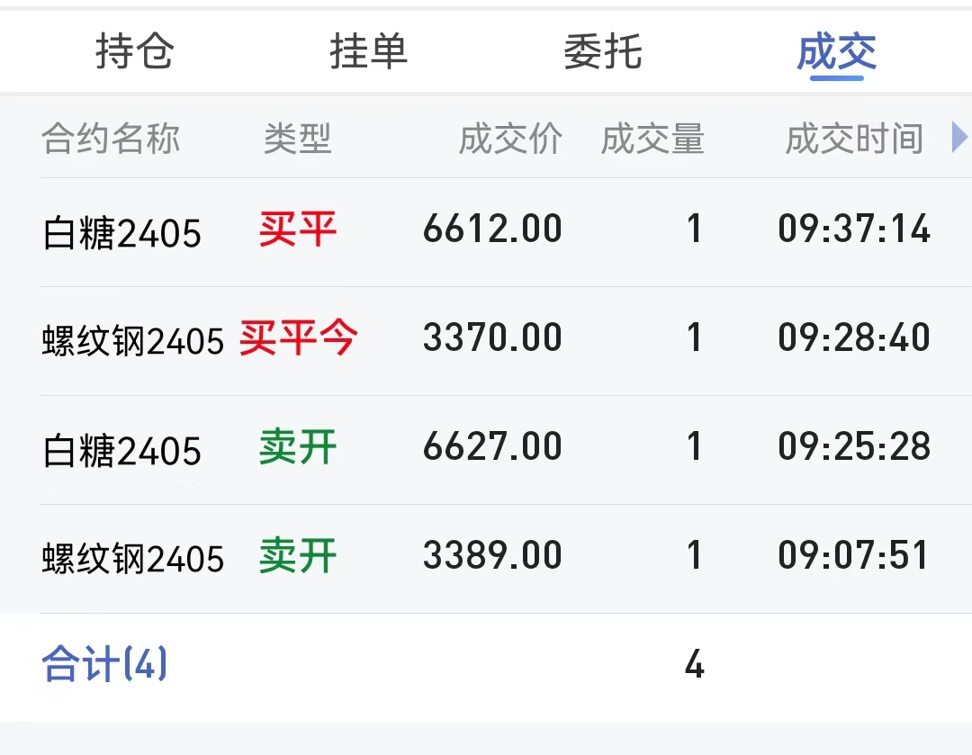Open the 挂单 tab

coord(368,51)
